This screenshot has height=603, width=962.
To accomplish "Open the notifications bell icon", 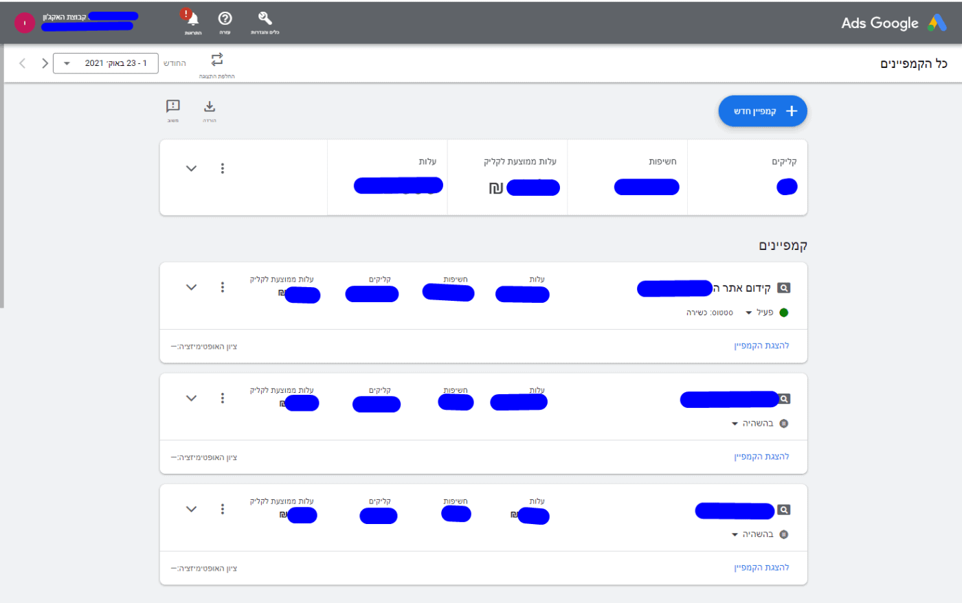I will point(193,20).
